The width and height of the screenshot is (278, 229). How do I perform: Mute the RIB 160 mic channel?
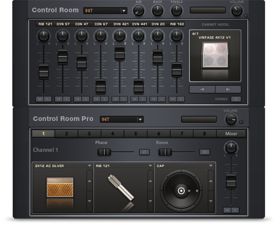click(173, 99)
